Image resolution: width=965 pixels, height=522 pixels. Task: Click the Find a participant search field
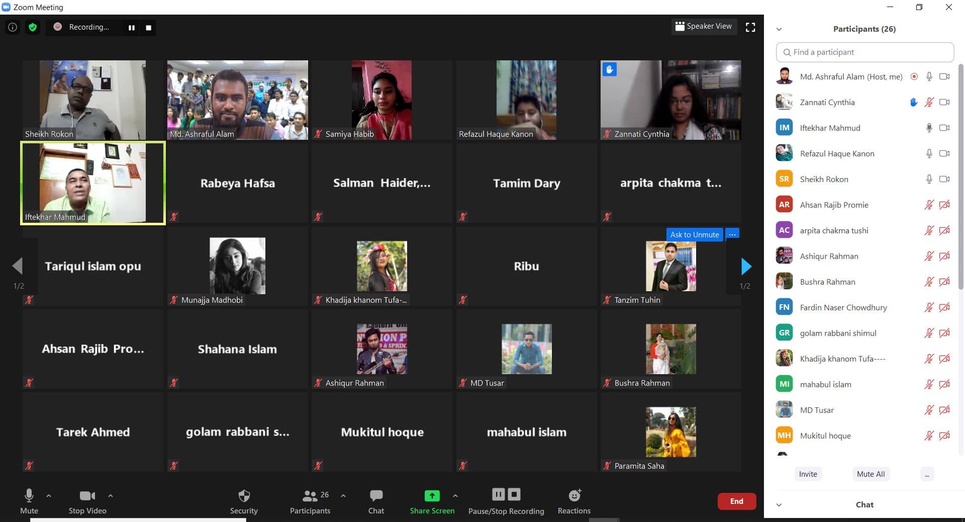864,52
